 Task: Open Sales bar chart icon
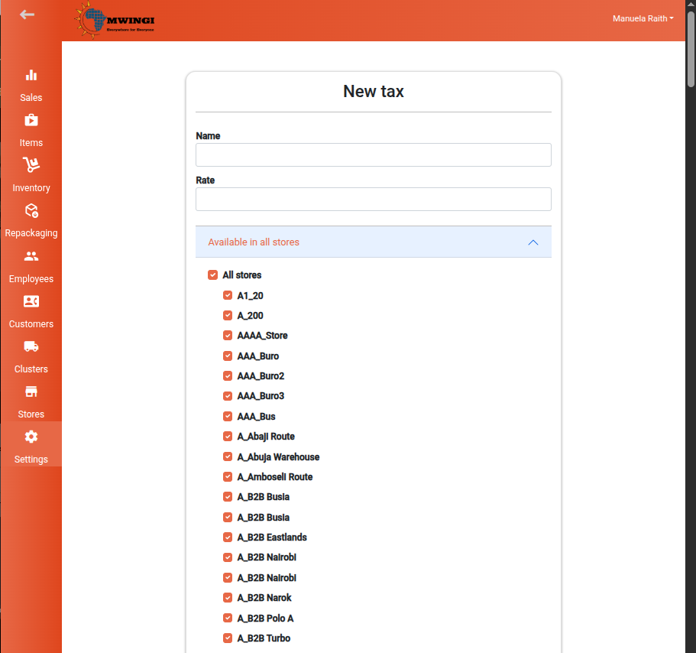[31, 75]
